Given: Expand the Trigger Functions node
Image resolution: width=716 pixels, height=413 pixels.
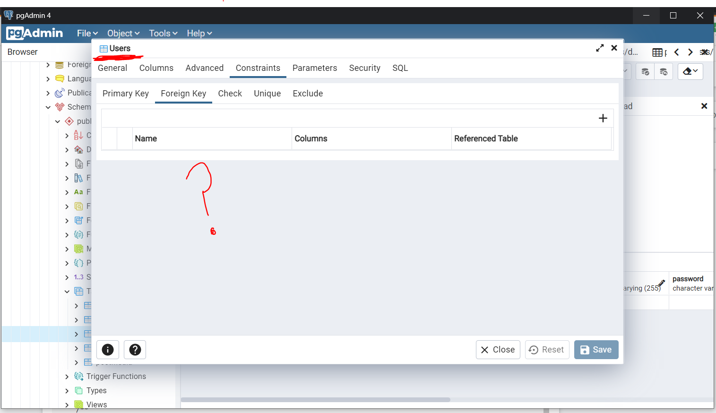Looking at the screenshot, I should click(67, 377).
